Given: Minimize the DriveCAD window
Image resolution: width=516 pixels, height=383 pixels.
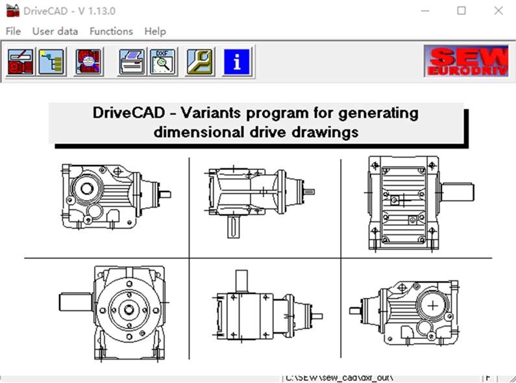Looking at the screenshot, I should [425, 11].
